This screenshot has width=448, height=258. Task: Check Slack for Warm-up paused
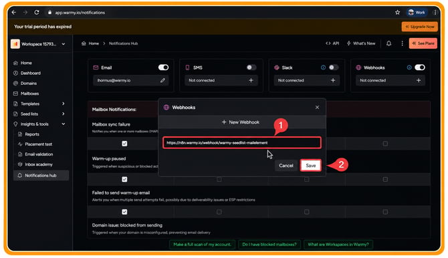pos(306,179)
